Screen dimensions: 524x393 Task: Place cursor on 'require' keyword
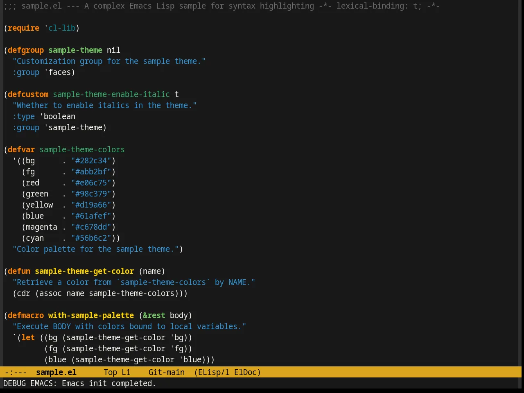[x=23, y=28]
